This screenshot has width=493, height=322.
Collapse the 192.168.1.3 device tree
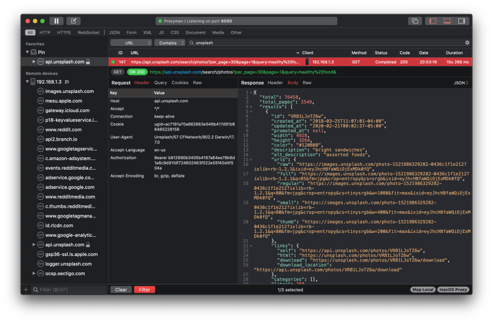click(27, 82)
